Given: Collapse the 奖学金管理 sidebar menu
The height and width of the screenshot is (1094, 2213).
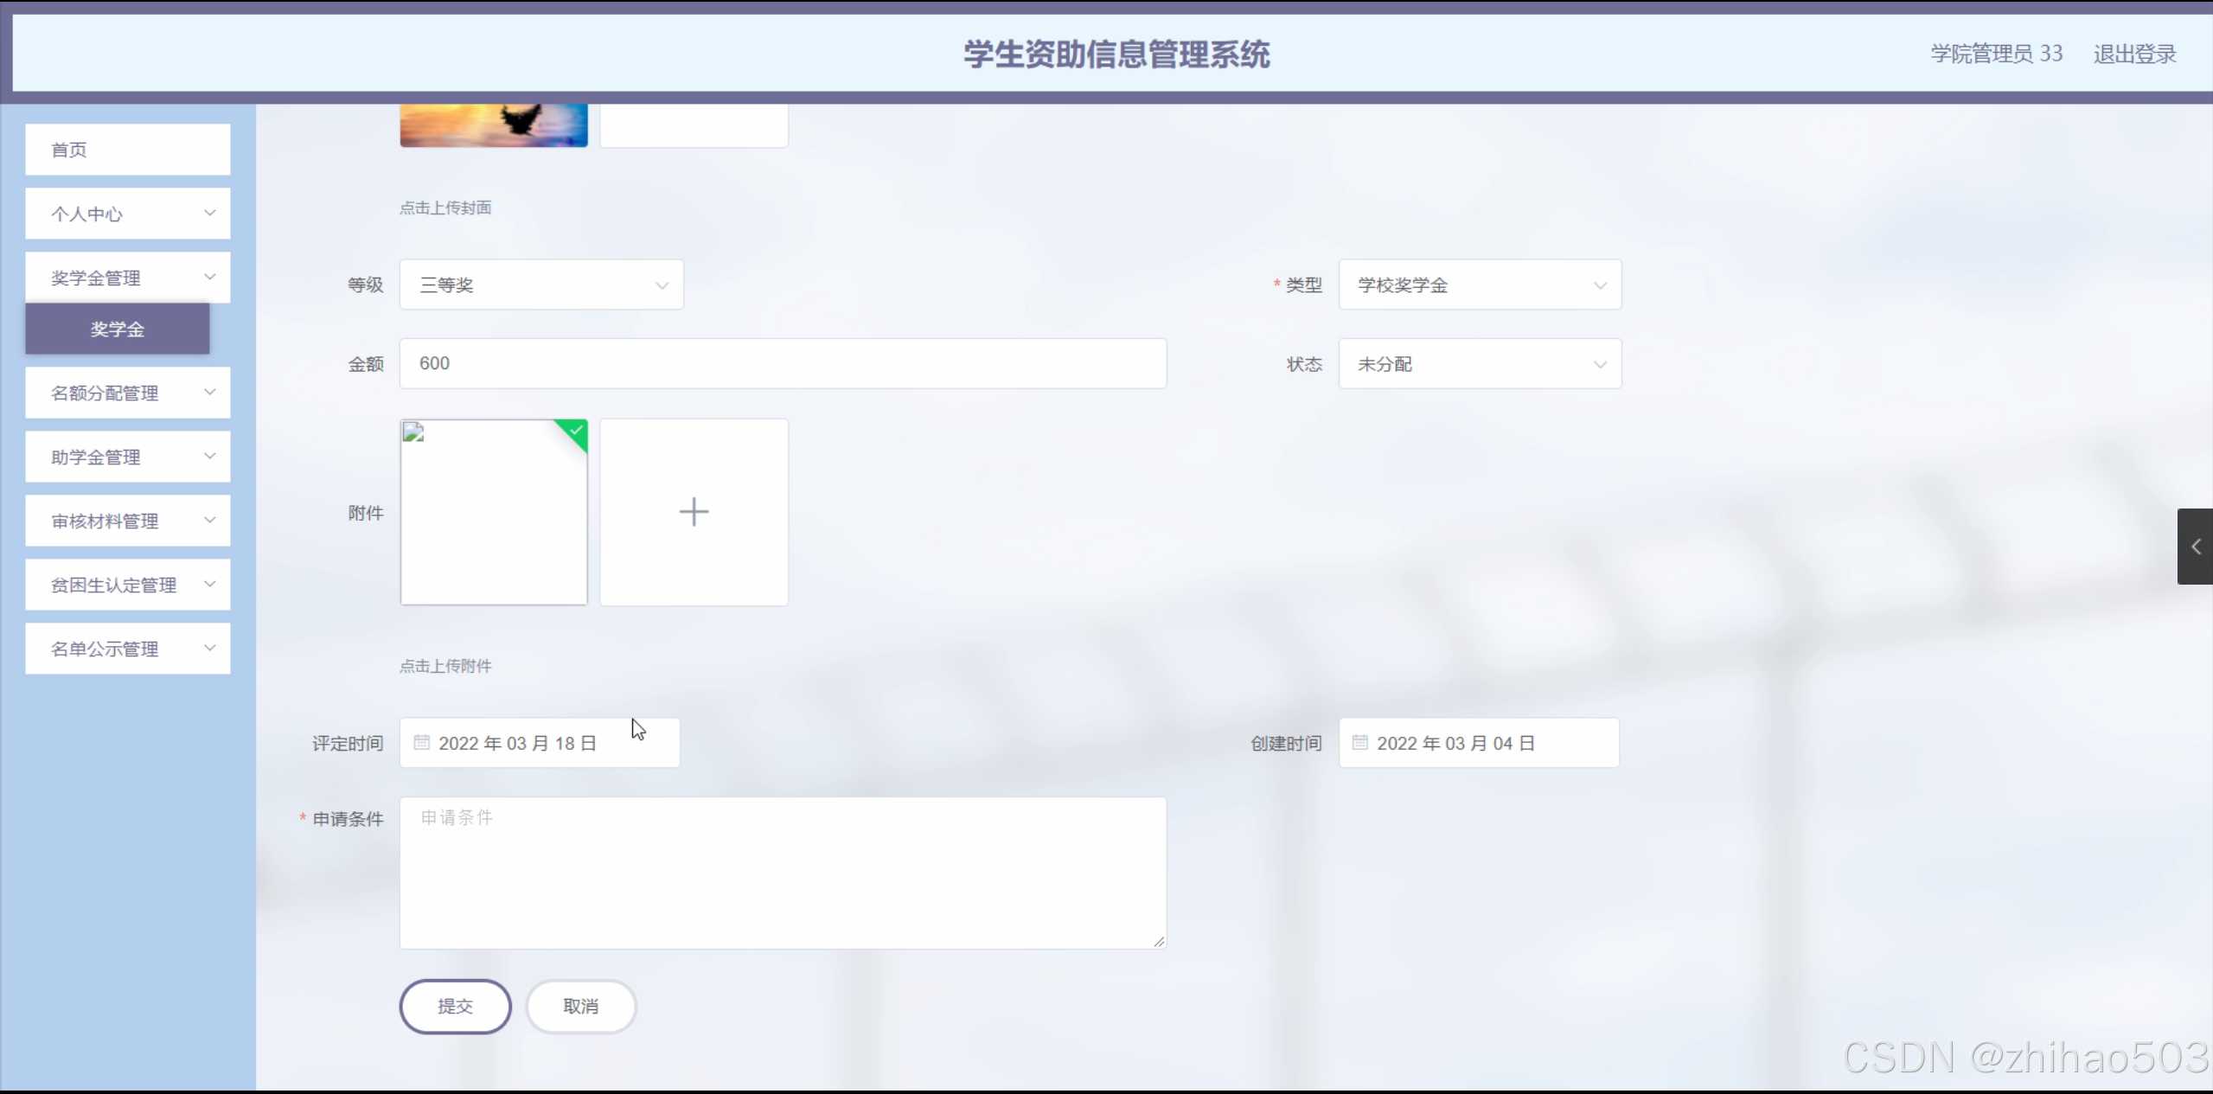Looking at the screenshot, I should (128, 278).
